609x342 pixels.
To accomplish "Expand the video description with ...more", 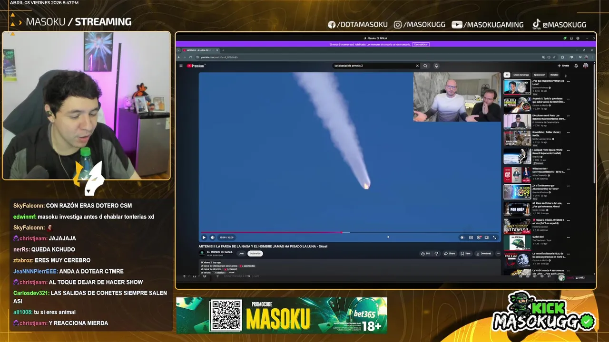I will tap(231, 272).
